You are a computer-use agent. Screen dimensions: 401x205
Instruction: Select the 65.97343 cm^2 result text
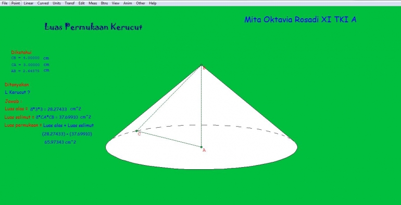click(60, 142)
